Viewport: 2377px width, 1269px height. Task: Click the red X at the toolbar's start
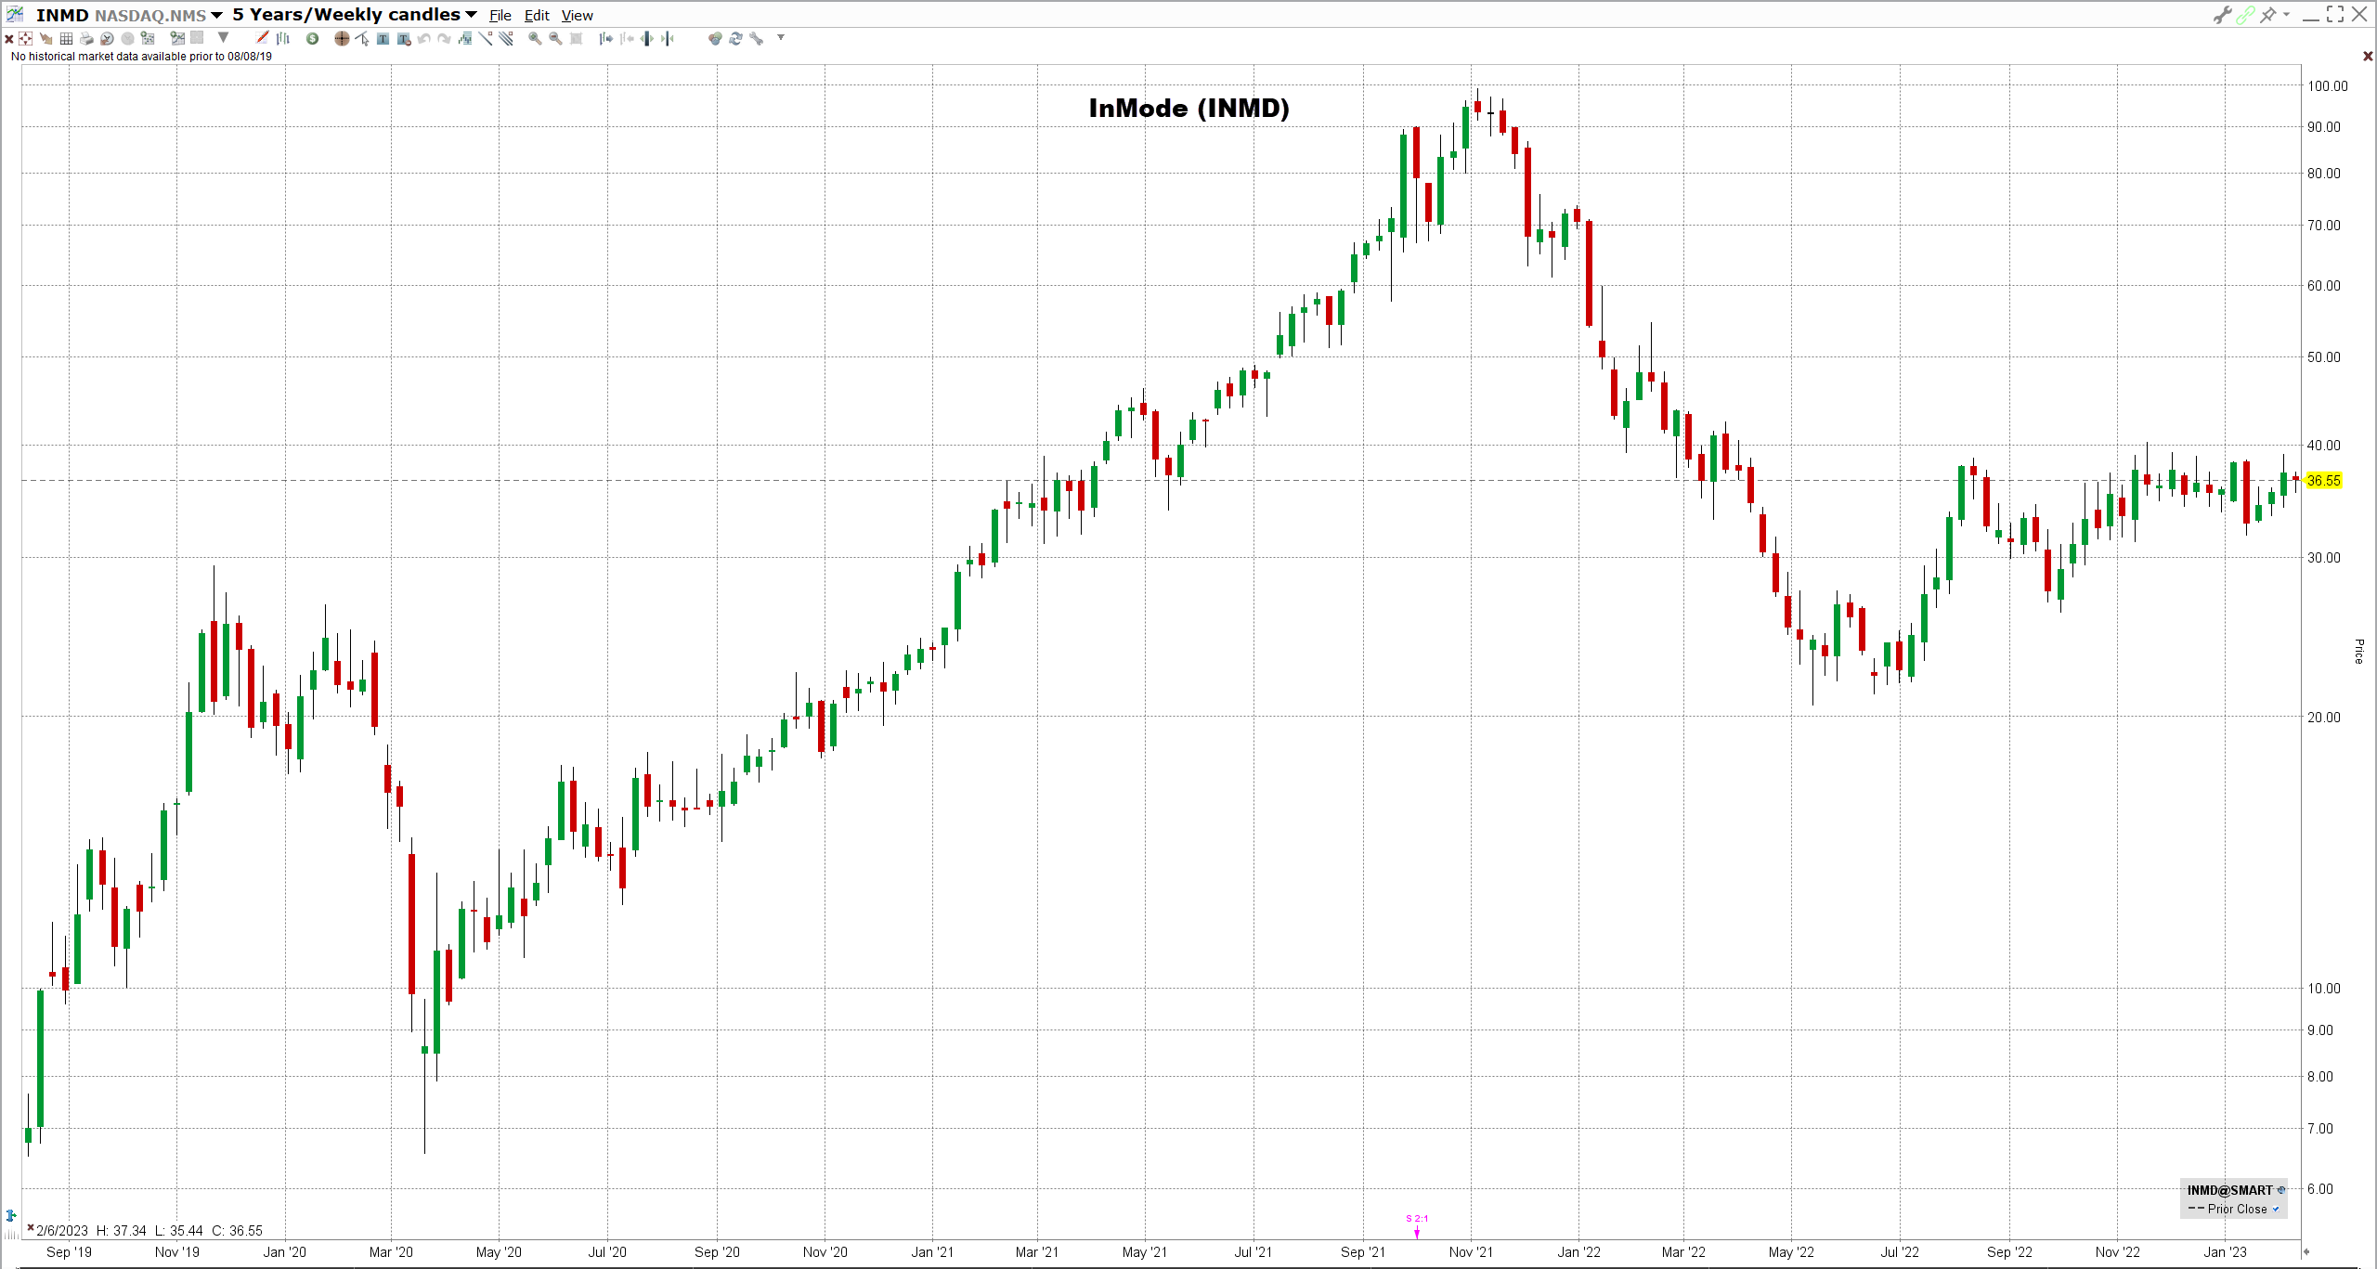point(9,39)
